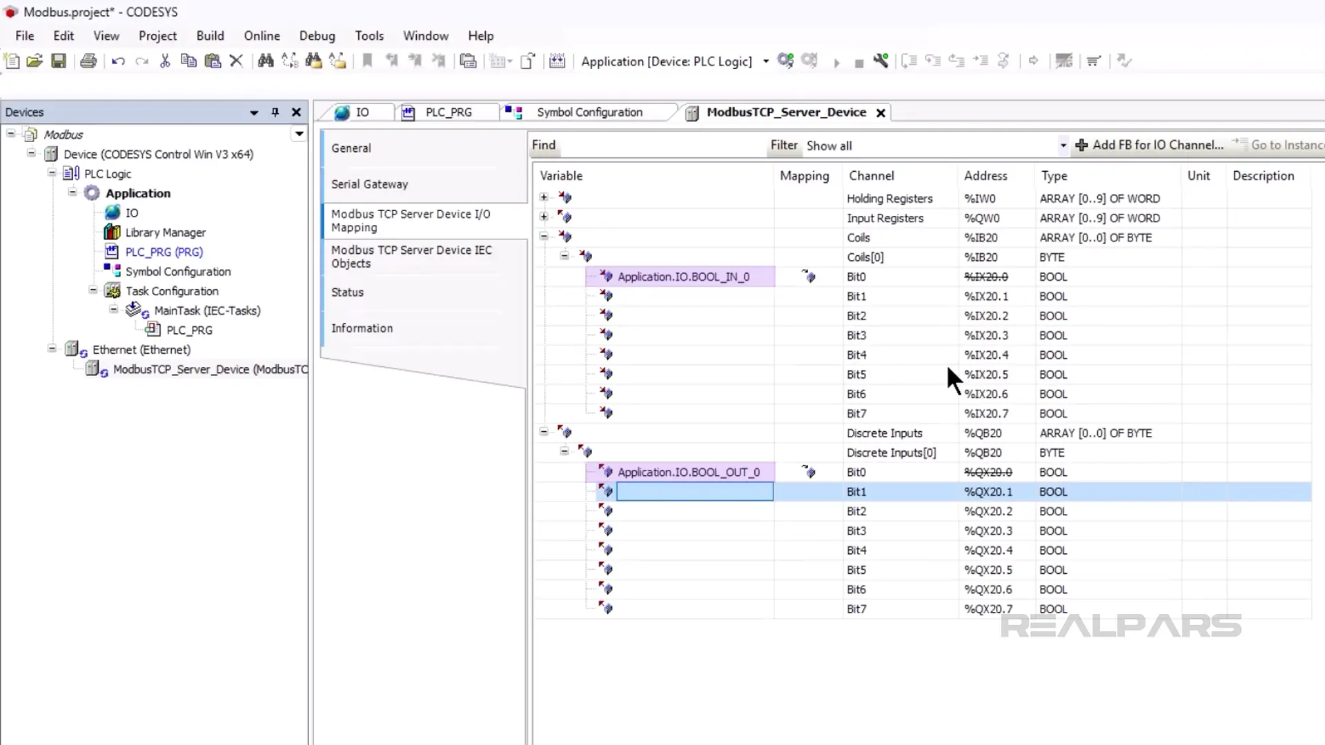This screenshot has height=745, width=1325.
Task: Click the calendar-like toolbar icon before Application selector
Action: point(557,61)
